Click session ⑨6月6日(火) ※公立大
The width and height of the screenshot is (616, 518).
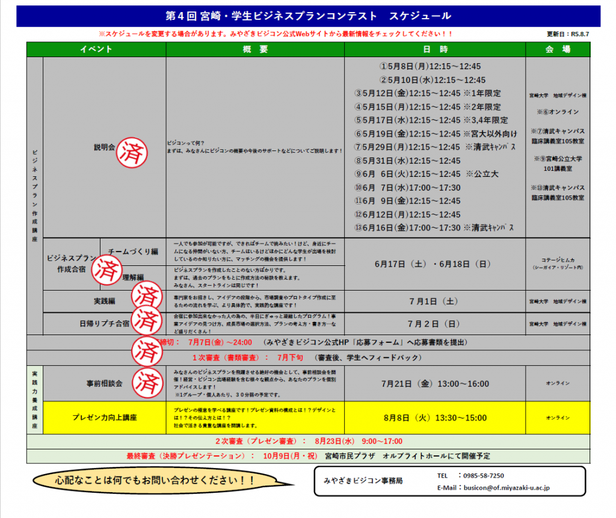[427, 174]
